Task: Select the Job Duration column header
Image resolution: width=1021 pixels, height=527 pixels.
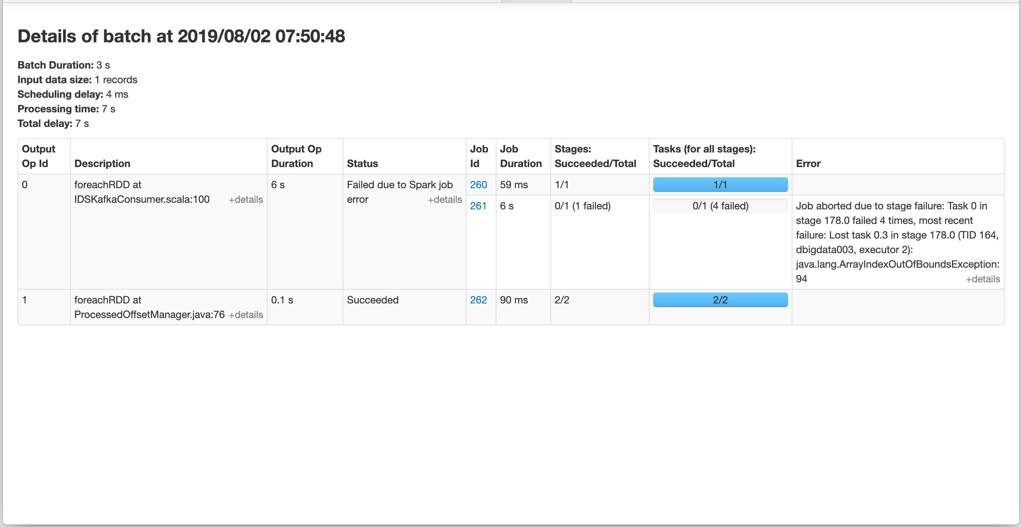Action: tap(521, 156)
